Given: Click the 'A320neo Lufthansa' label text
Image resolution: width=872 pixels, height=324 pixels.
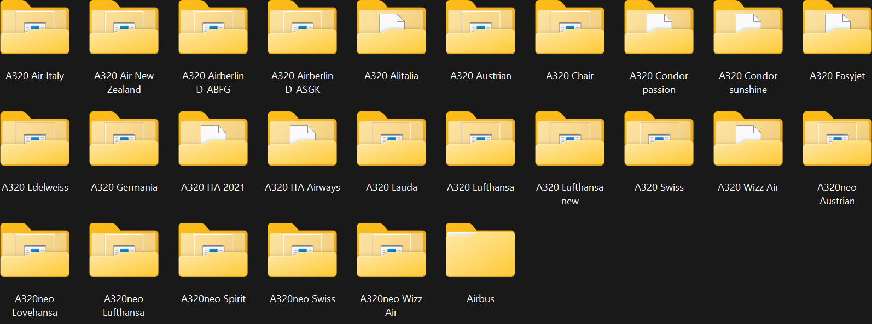Looking at the screenshot, I should (x=124, y=305).
